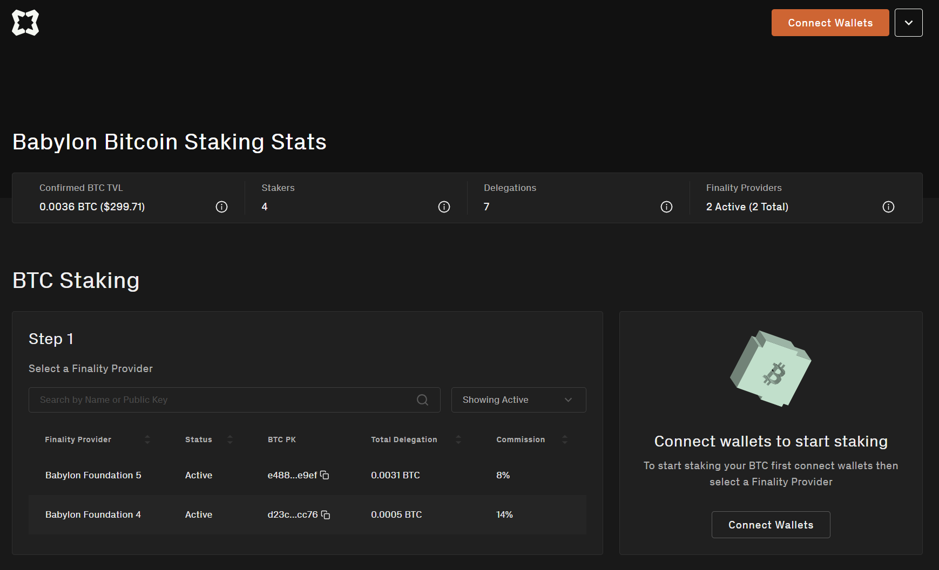
Task: Sort by Total Delegation column
Action: click(x=458, y=439)
